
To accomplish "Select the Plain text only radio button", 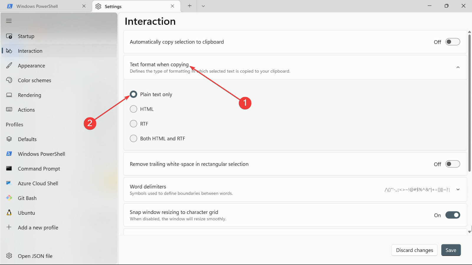I will (133, 94).
